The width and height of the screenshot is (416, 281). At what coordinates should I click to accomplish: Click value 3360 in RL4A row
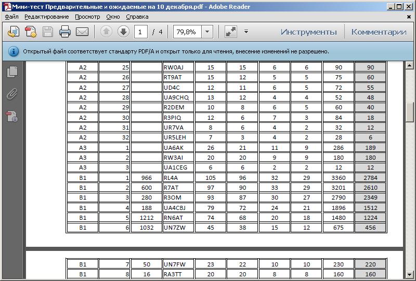[339, 178]
